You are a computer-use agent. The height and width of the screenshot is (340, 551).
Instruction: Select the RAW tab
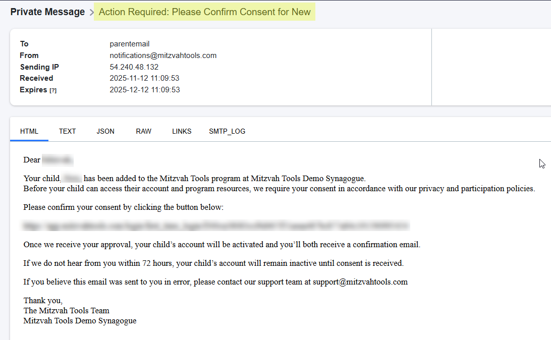pyautogui.click(x=143, y=131)
